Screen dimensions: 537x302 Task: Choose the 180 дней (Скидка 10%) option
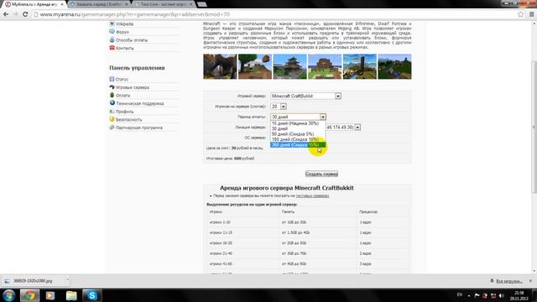coord(298,139)
